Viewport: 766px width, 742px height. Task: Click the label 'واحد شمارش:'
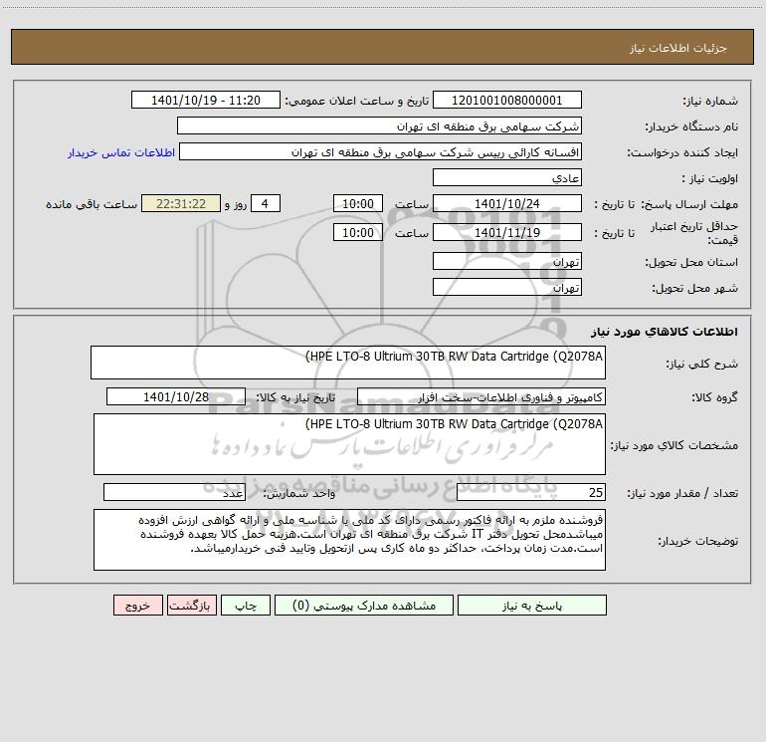pos(299,493)
